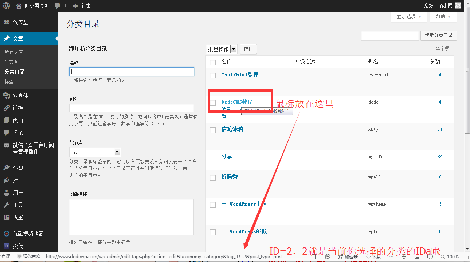
Task: Open the 外观 appearance brush icon
Action: tap(7, 168)
